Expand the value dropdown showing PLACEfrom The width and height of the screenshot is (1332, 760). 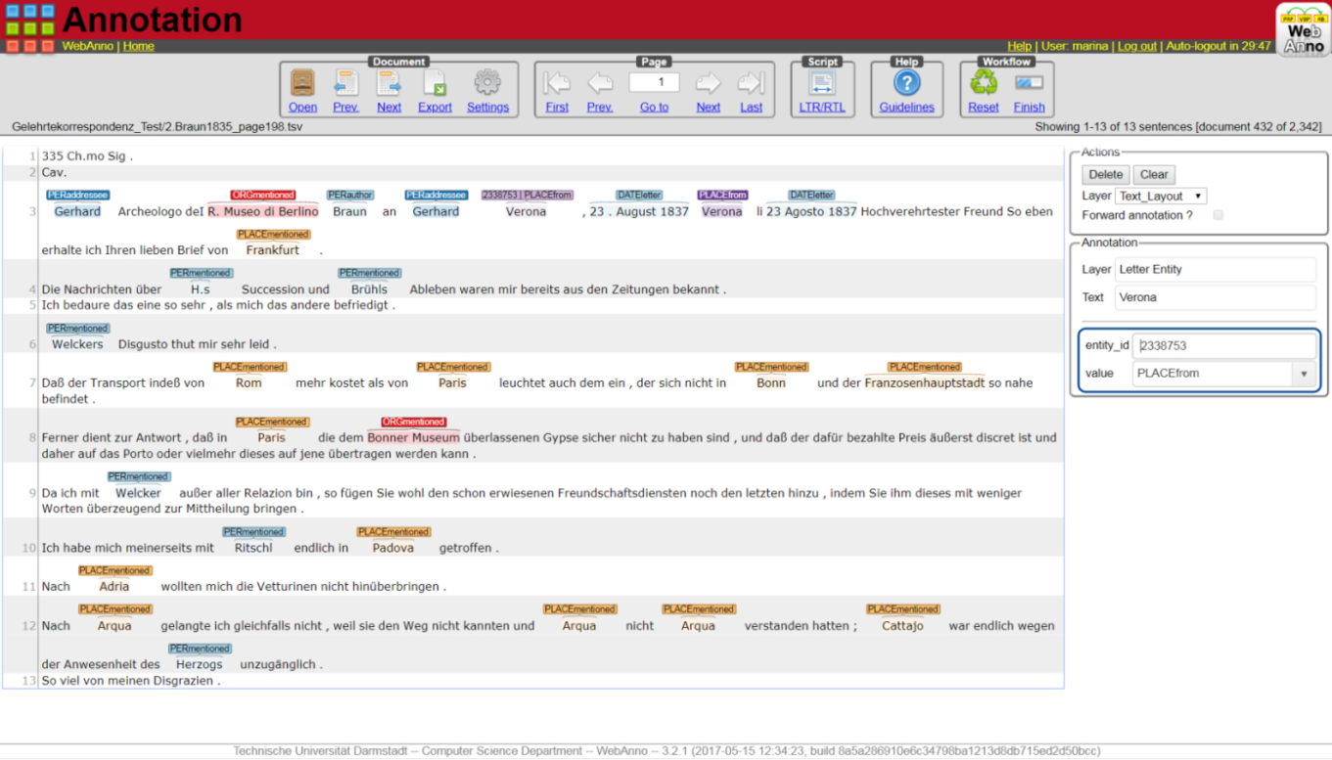click(x=1303, y=374)
